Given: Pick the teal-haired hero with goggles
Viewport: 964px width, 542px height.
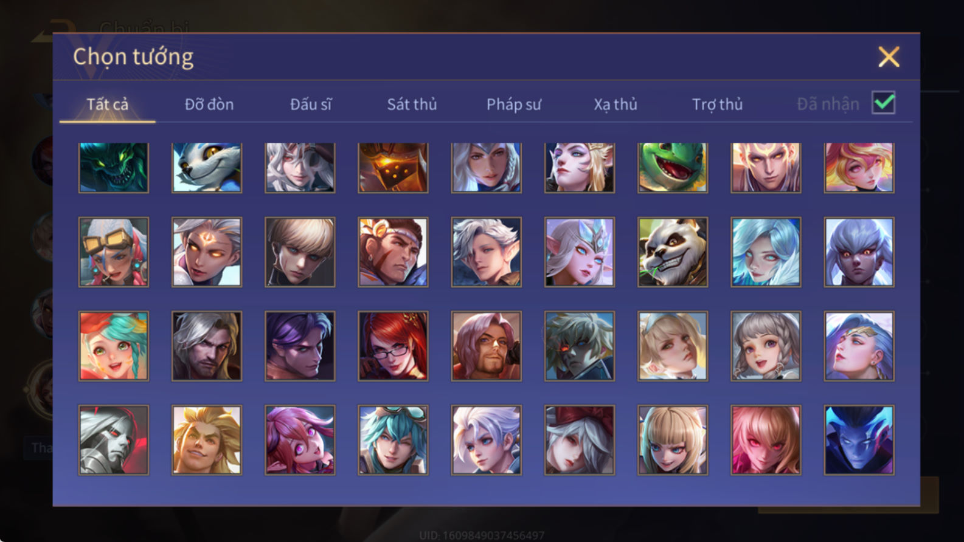Looking at the screenshot, I should [393, 440].
